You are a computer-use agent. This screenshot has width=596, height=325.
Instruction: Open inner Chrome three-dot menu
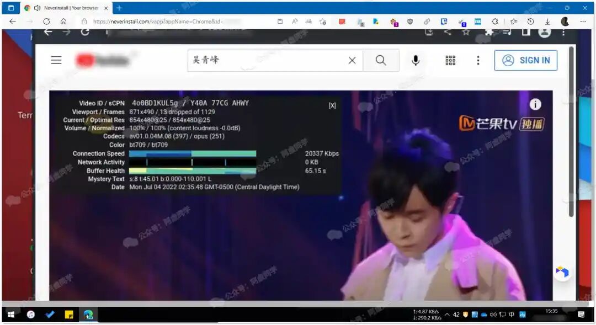point(563,33)
